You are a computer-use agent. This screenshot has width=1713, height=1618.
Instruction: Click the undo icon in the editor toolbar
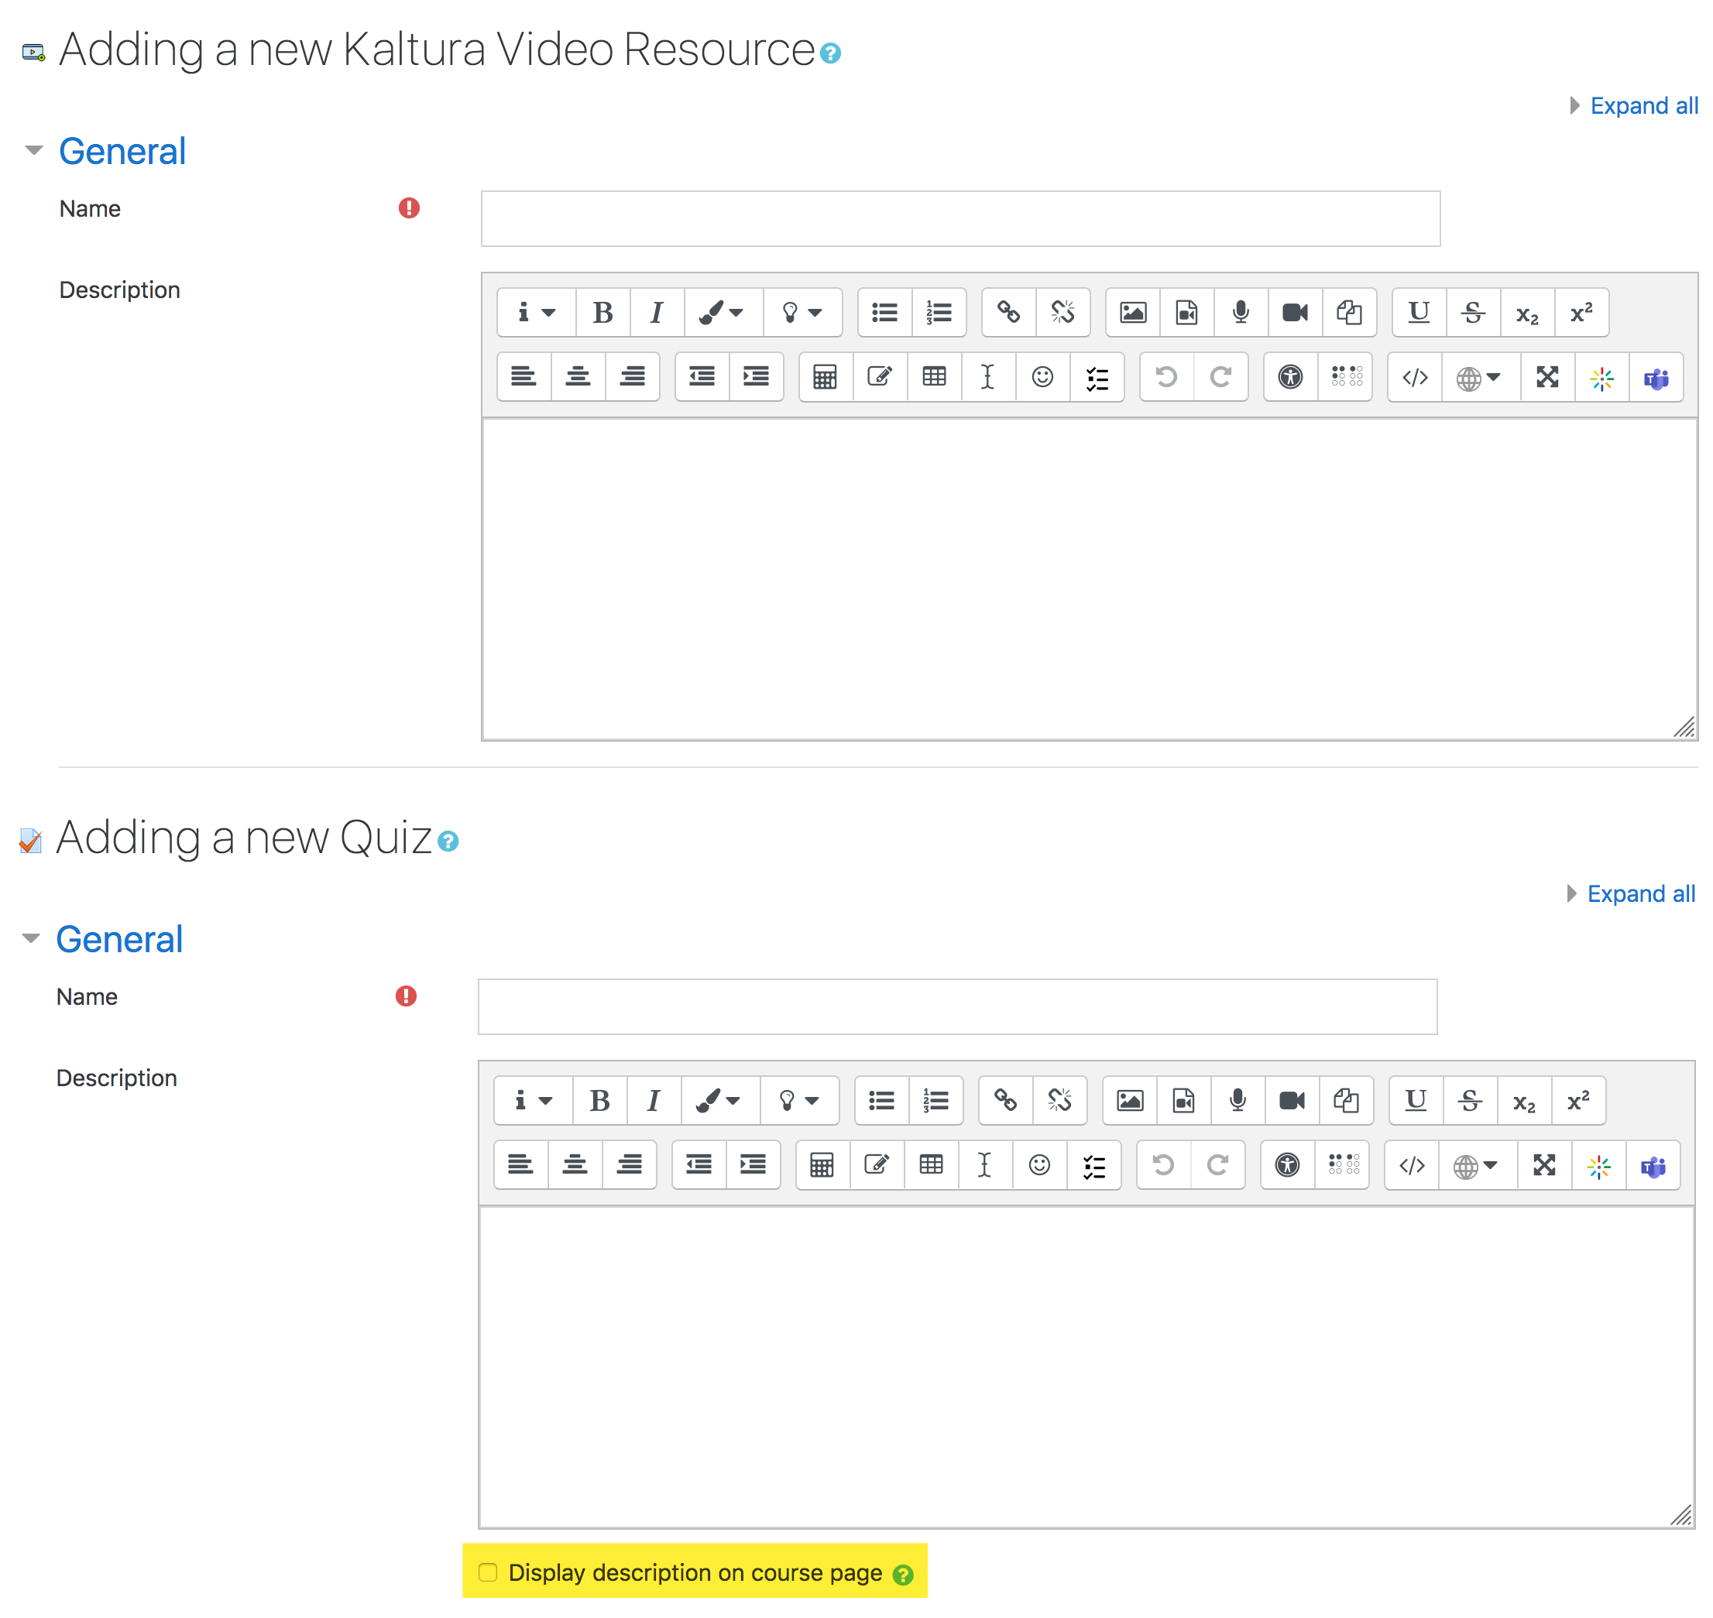(1167, 377)
